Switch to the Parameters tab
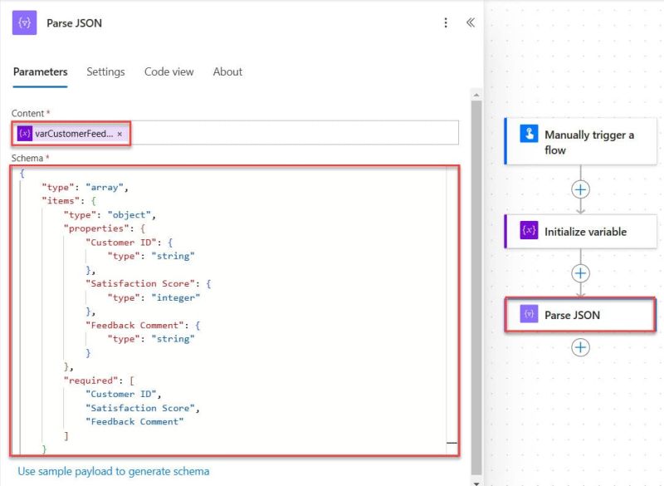The image size is (664, 486). [x=39, y=72]
